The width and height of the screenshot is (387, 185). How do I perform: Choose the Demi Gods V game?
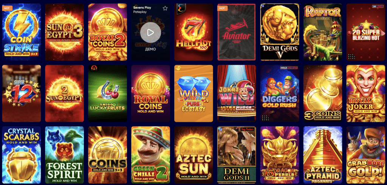(280, 32)
